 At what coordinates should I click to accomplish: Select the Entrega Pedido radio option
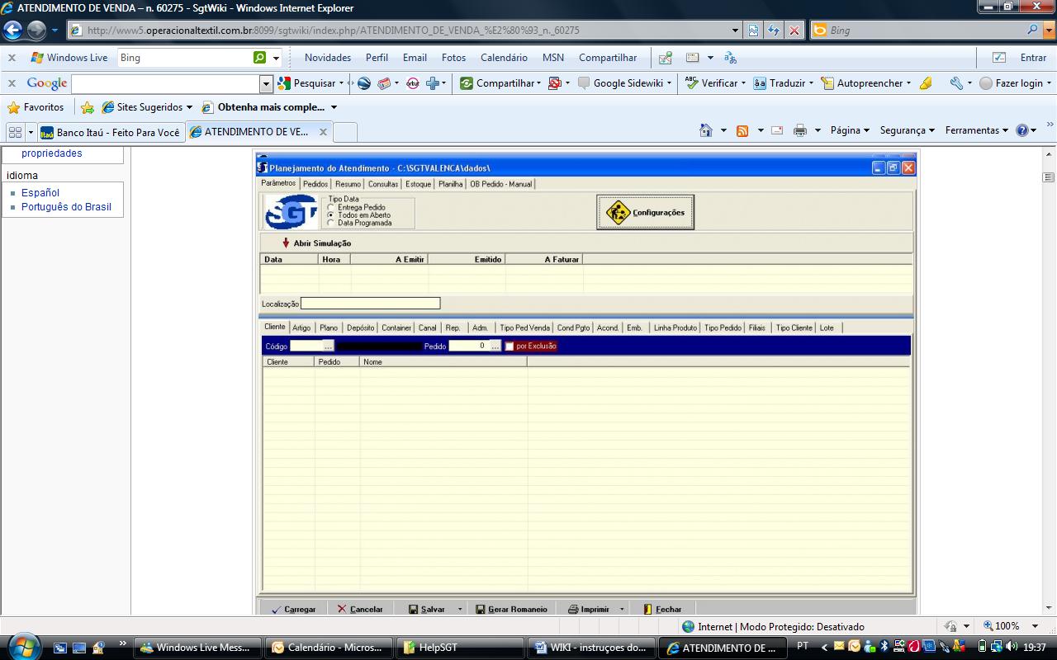pyautogui.click(x=331, y=207)
